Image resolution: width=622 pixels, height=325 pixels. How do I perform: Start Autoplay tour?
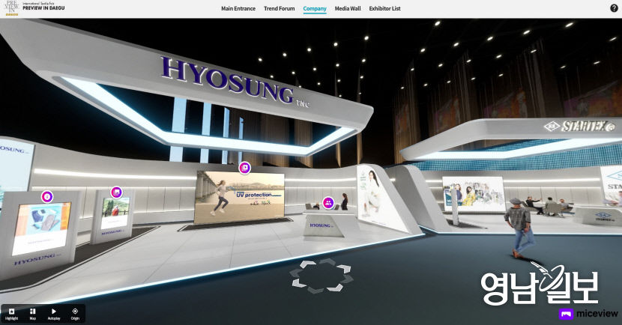[54, 314]
